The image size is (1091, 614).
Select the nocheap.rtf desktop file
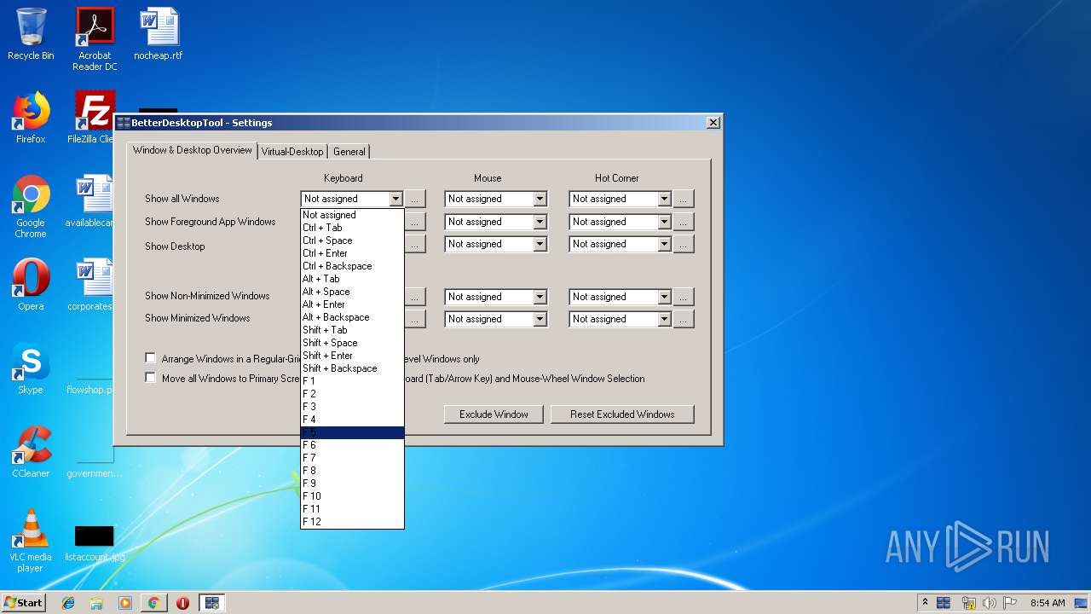(159, 34)
